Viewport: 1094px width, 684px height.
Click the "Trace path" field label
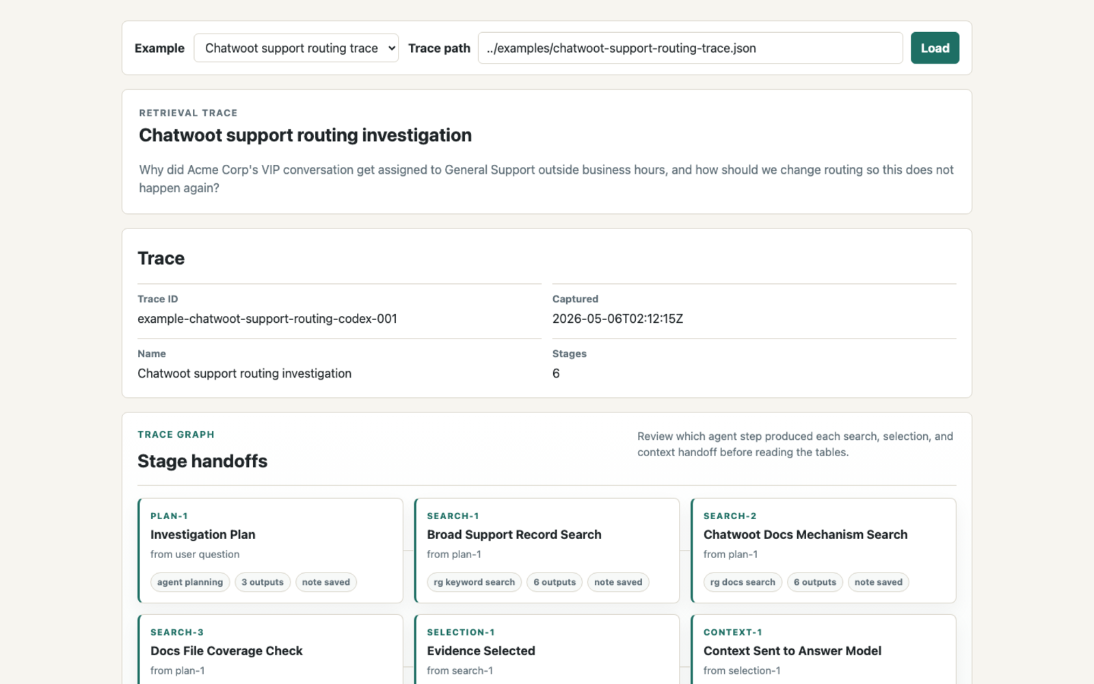coord(439,48)
